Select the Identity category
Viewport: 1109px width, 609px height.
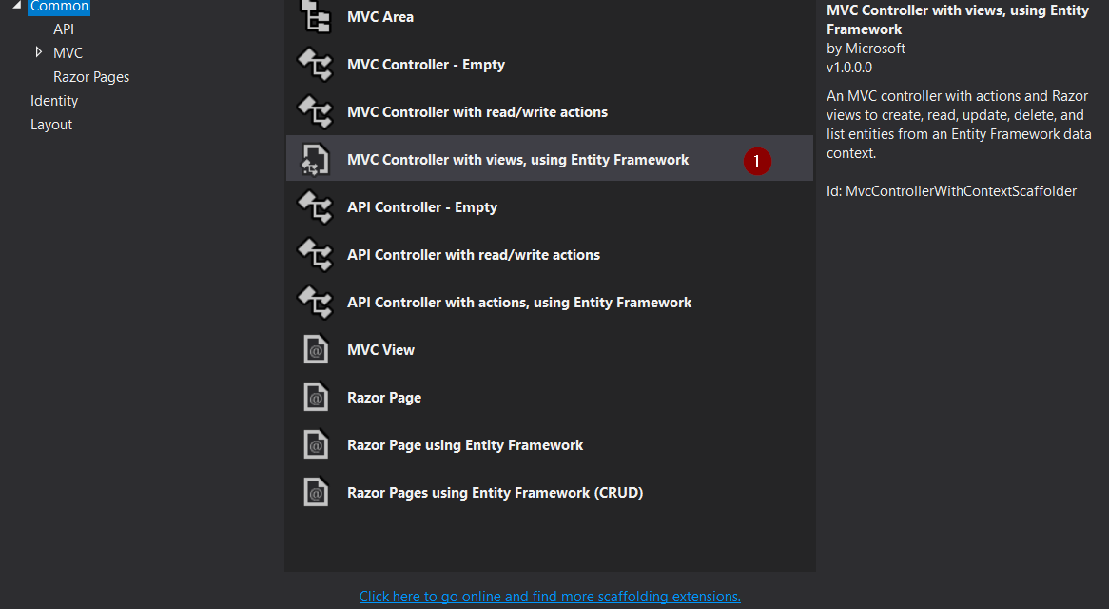pyautogui.click(x=54, y=101)
